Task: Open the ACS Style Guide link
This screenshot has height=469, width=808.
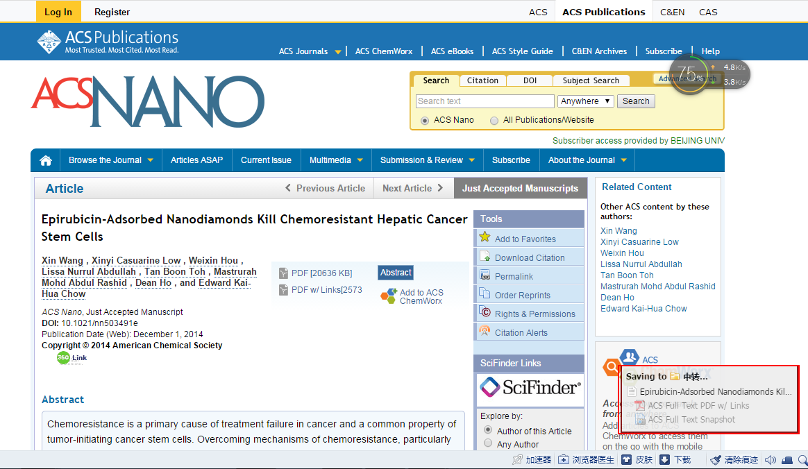Action: coord(522,51)
